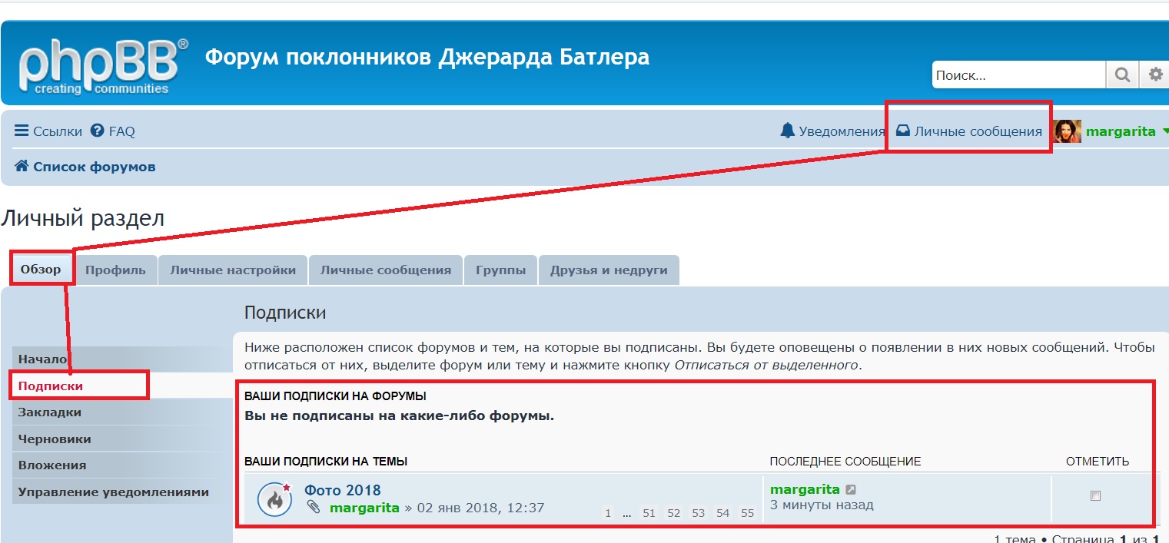Click the magnifier search button
This screenshot has height=543, width=1169.
pyautogui.click(x=1122, y=75)
